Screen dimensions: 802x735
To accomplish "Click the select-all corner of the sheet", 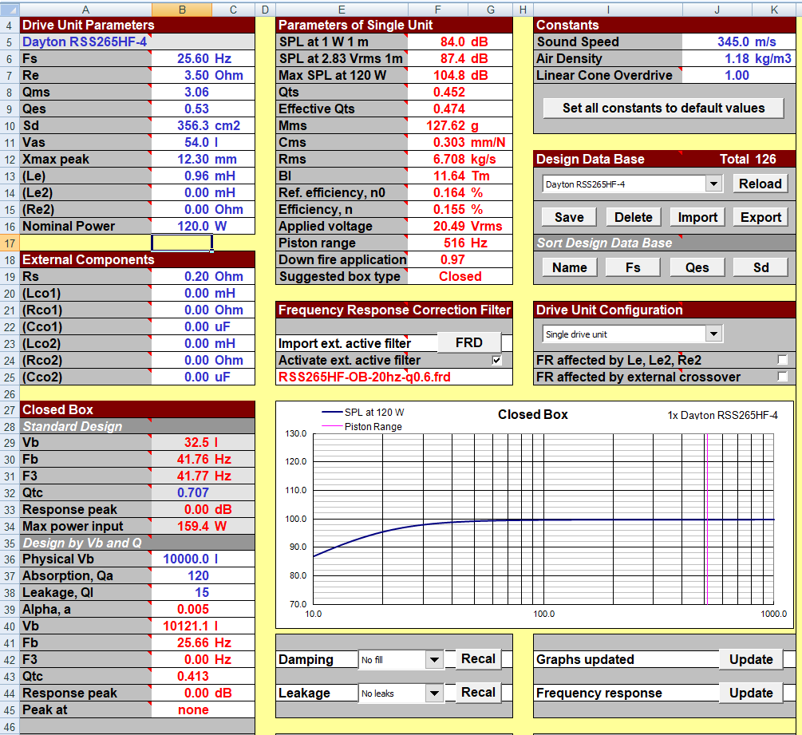I will coord(10,10).
